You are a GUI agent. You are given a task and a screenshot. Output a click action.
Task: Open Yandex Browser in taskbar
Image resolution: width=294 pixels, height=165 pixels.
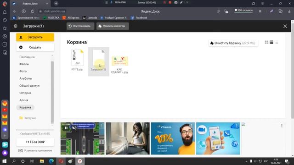coord(80,161)
